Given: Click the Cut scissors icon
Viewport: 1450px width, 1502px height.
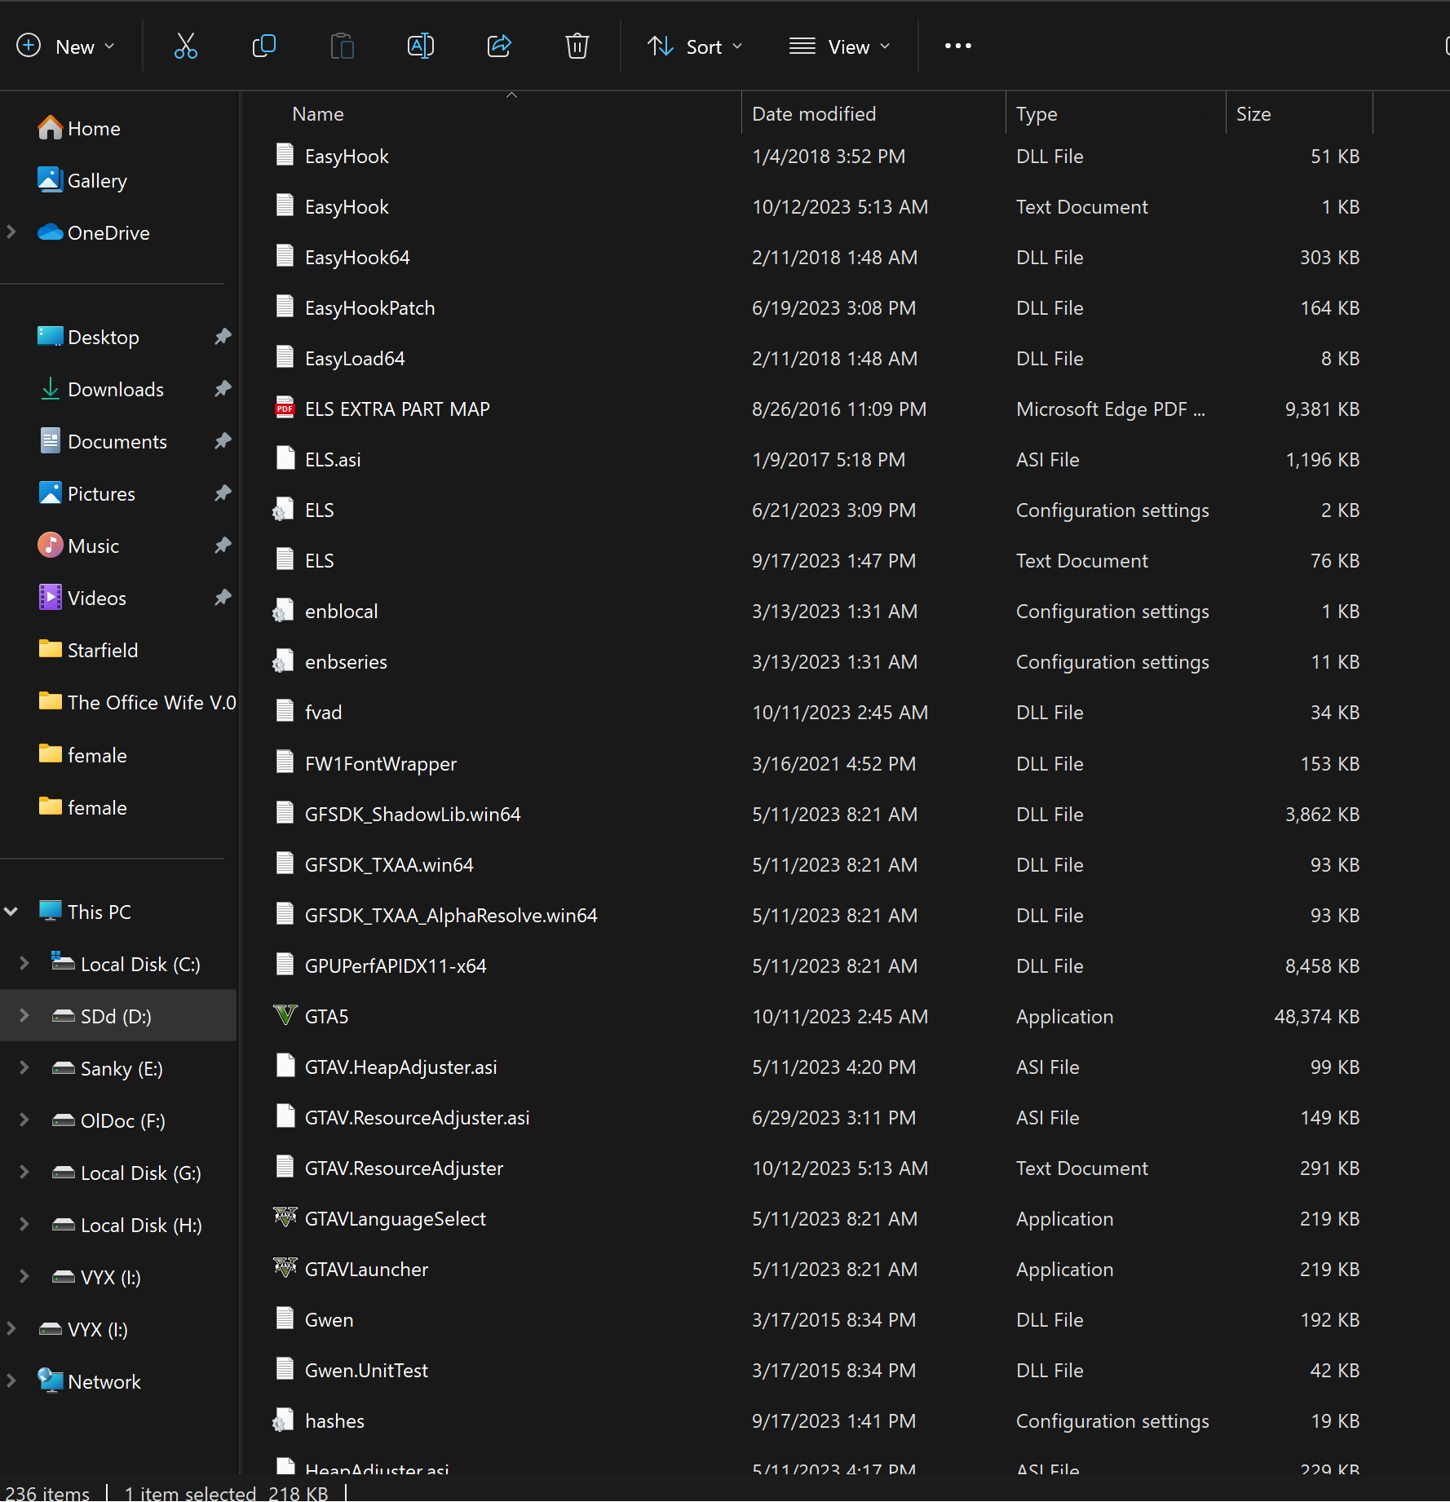Looking at the screenshot, I should tap(186, 46).
